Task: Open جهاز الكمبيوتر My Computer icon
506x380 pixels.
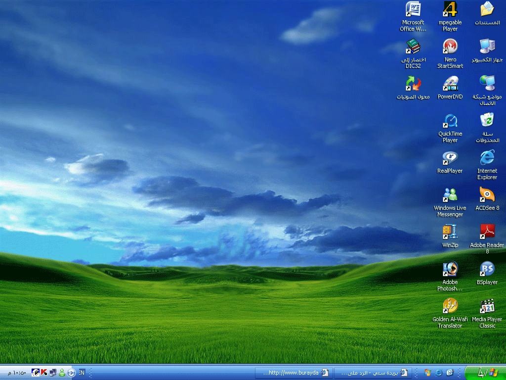Action: [x=487, y=51]
